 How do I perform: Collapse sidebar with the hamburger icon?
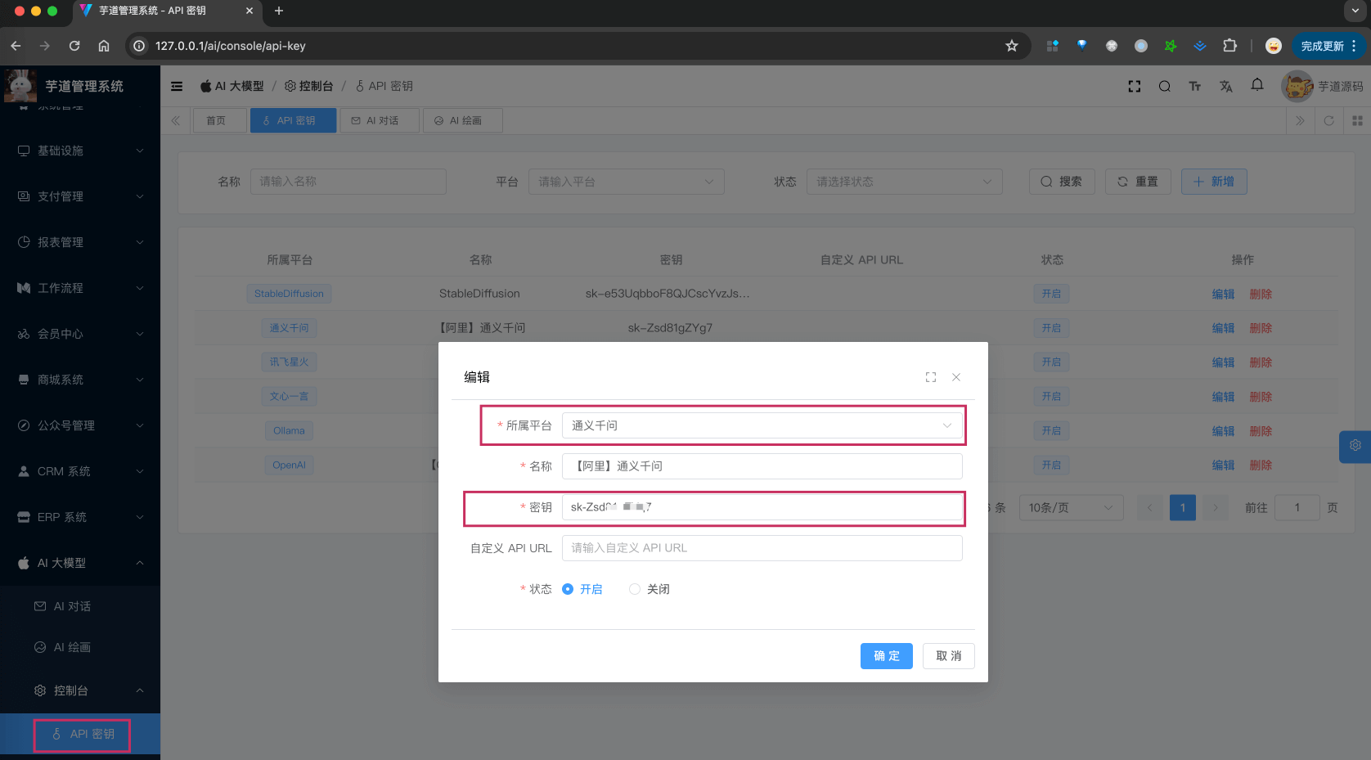(x=177, y=86)
